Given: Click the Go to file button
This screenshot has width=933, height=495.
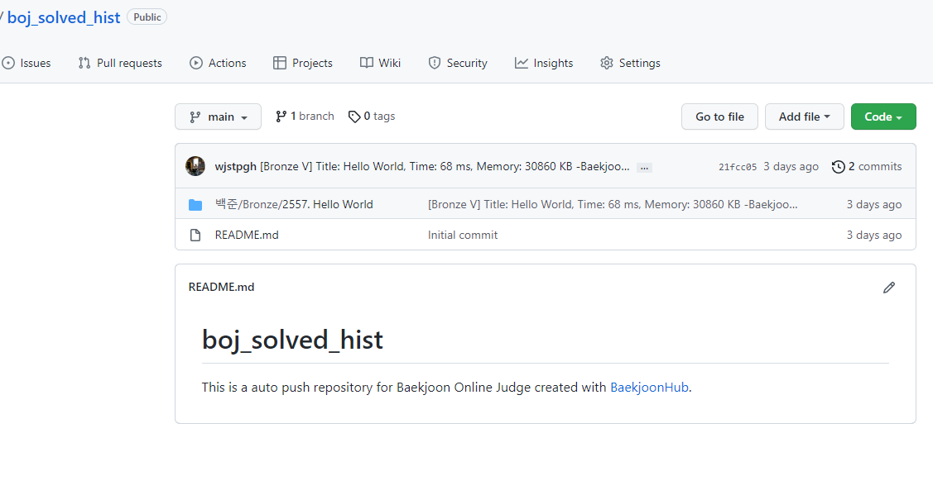Looking at the screenshot, I should [x=719, y=117].
